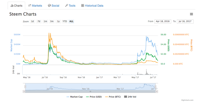This screenshot has width=198, height=102.
Task: Click the navigator right scroll arrow
Action: [157, 91]
